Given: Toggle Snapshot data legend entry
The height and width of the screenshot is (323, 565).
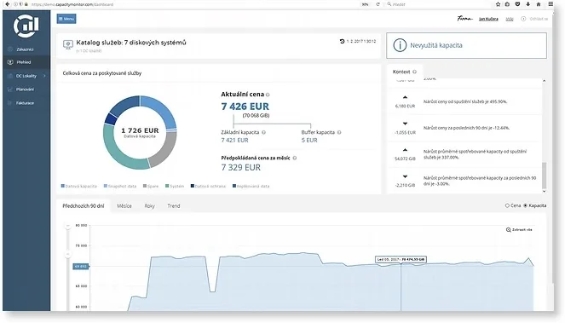Looking at the screenshot, I should (120, 186).
